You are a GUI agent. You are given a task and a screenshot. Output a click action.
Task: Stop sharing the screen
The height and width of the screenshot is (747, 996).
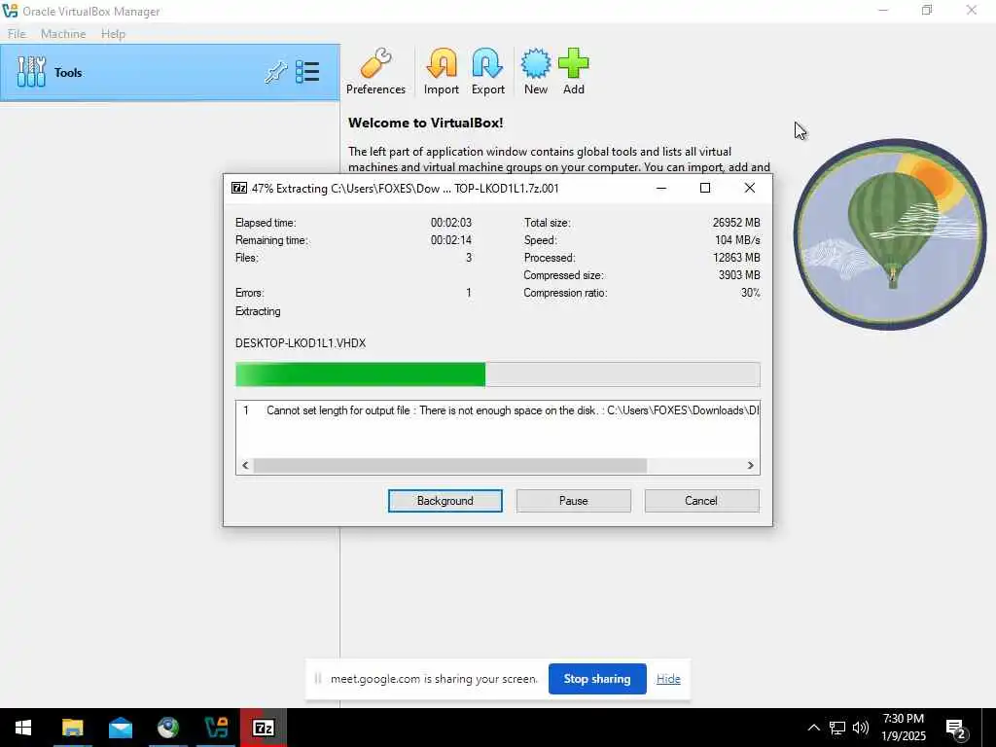(597, 678)
